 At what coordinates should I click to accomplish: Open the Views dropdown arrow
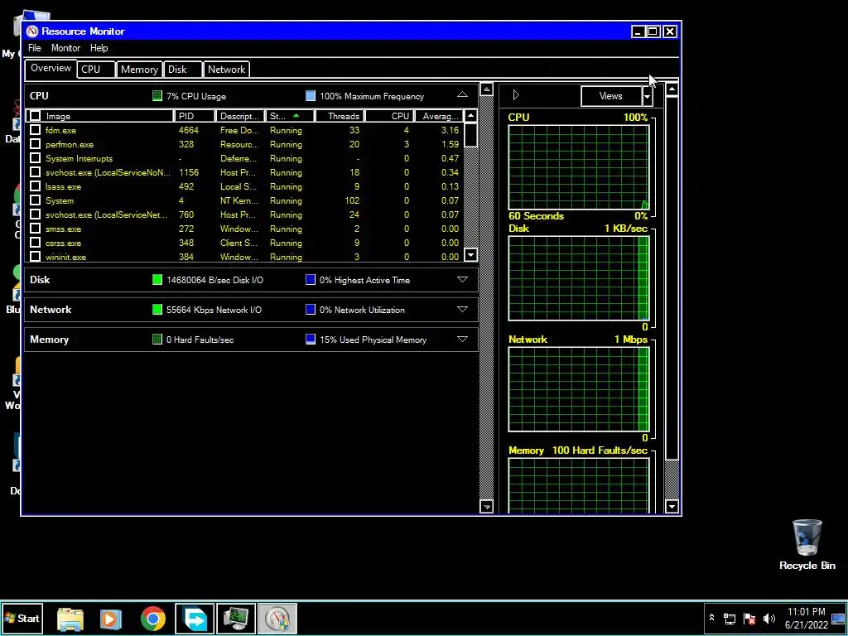pos(648,96)
